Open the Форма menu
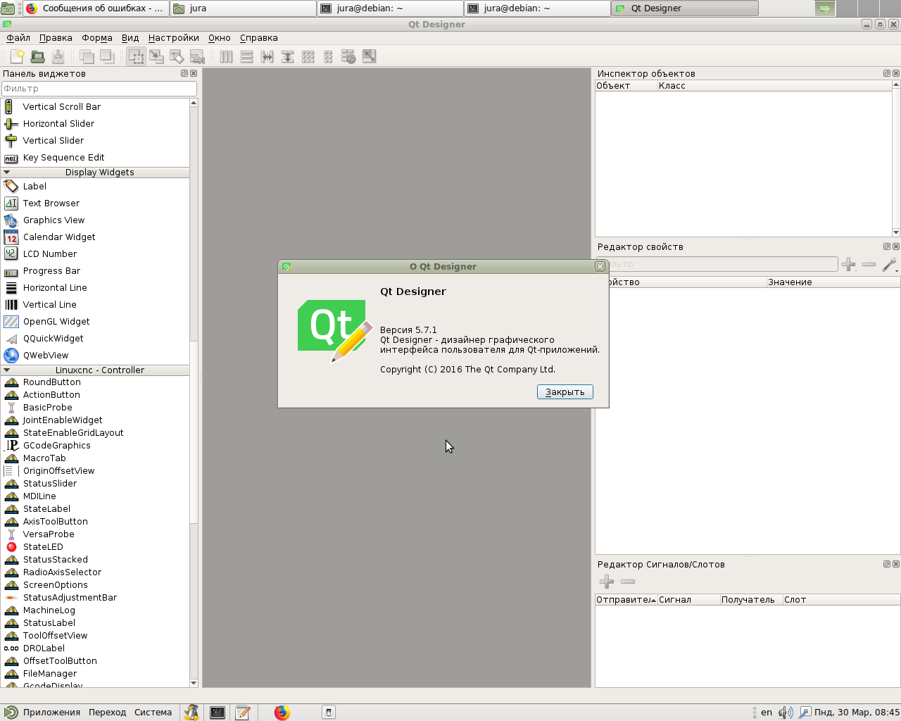 pyautogui.click(x=97, y=38)
